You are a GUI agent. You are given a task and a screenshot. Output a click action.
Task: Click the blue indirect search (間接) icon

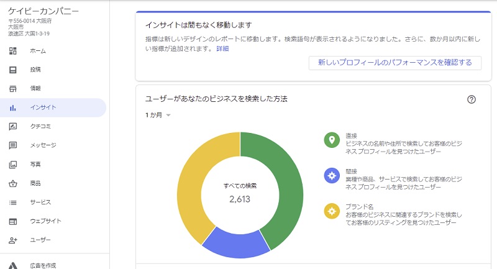click(x=332, y=176)
